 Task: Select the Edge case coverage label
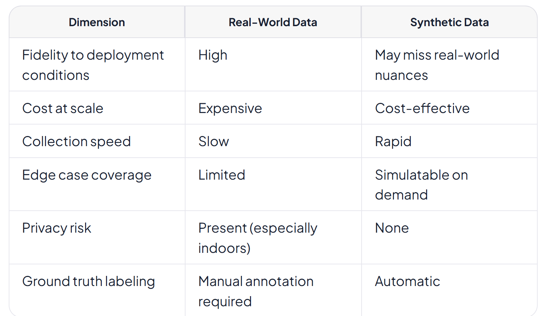pos(87,175)
